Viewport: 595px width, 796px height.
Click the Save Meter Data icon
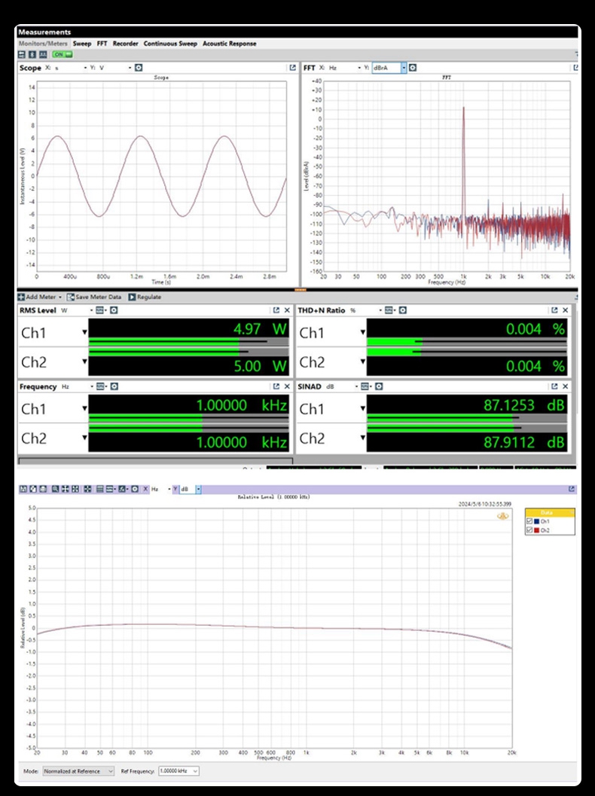tap(71, 297)
